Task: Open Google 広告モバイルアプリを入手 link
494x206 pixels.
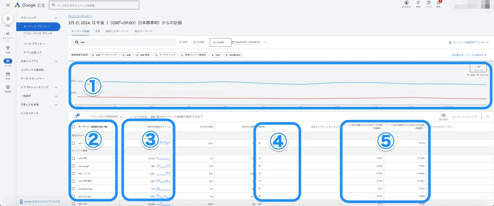Action: [x=40, y=201]
